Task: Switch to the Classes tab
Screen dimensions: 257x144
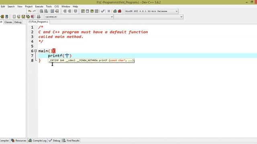Action: coord(8,22)
